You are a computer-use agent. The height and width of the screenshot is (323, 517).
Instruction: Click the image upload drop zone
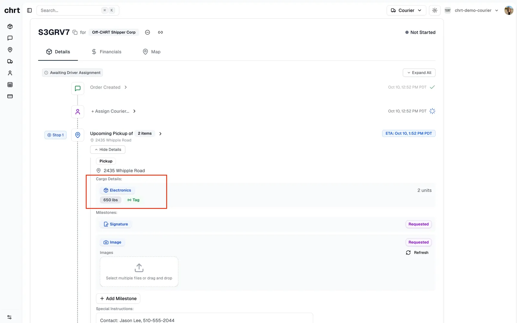pyautogui.click(x=139, y=272)
